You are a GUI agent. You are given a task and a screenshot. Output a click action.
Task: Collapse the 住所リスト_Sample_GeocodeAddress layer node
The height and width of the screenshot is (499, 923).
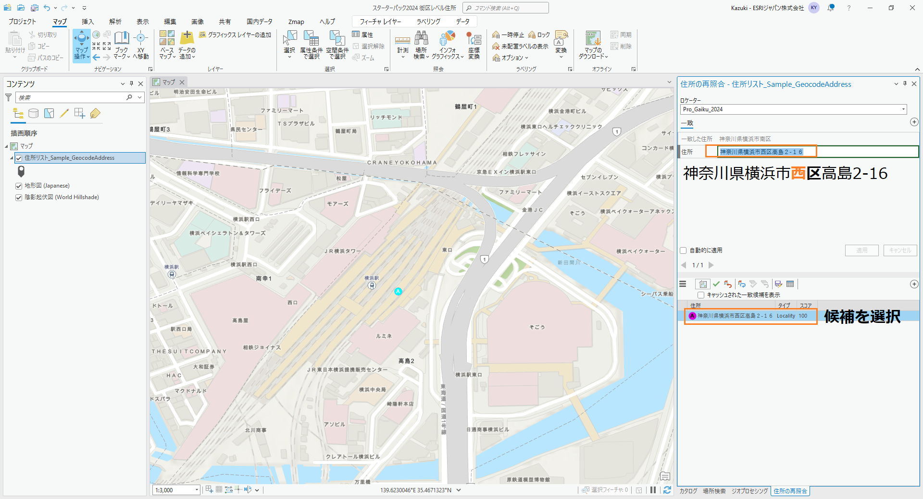[12, 158]
